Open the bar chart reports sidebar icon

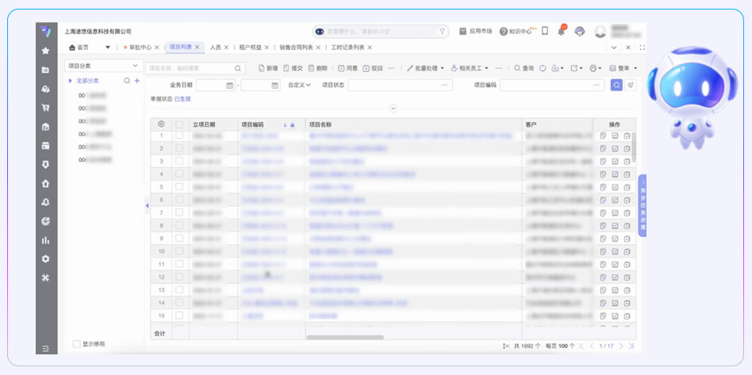(45, 240)
